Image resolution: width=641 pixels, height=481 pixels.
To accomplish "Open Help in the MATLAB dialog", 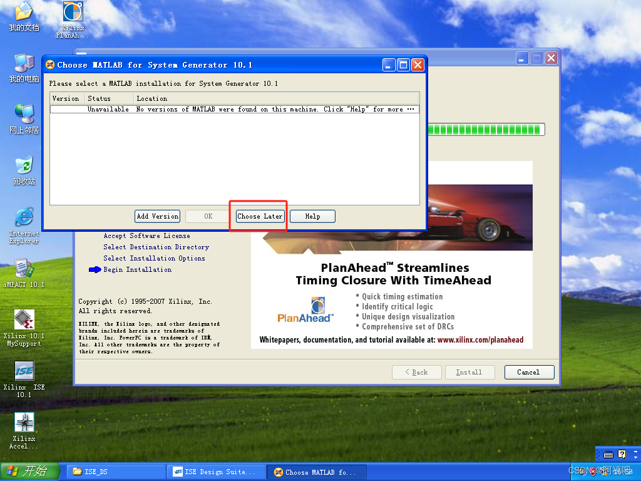I will 312,216.
